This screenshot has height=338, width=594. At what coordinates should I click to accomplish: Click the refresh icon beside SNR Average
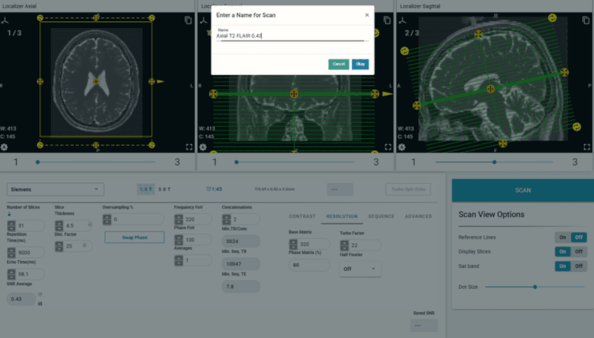point(40,294)
